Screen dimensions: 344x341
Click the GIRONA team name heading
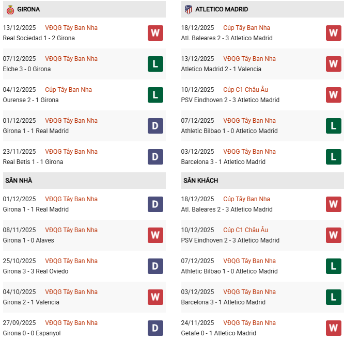click(28, 9)
